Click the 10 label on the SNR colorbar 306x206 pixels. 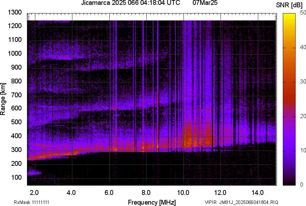pyautogui.click(x=303, y=151)
